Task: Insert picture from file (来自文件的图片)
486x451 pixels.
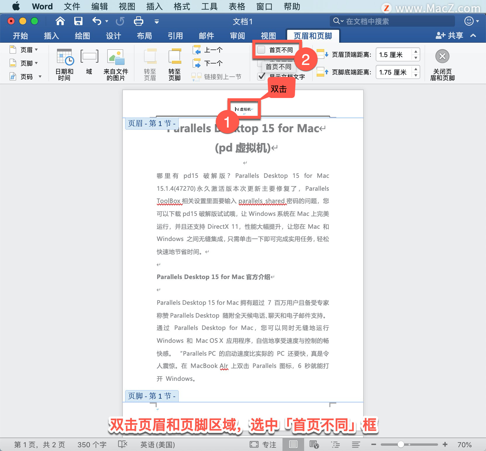Action: [116, 64]
